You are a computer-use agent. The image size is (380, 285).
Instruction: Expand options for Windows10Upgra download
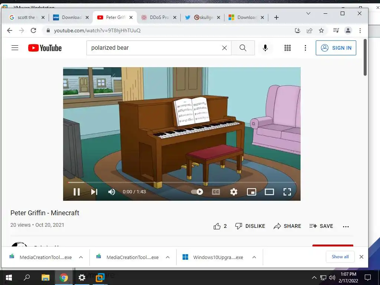click(x=254, y=257)
